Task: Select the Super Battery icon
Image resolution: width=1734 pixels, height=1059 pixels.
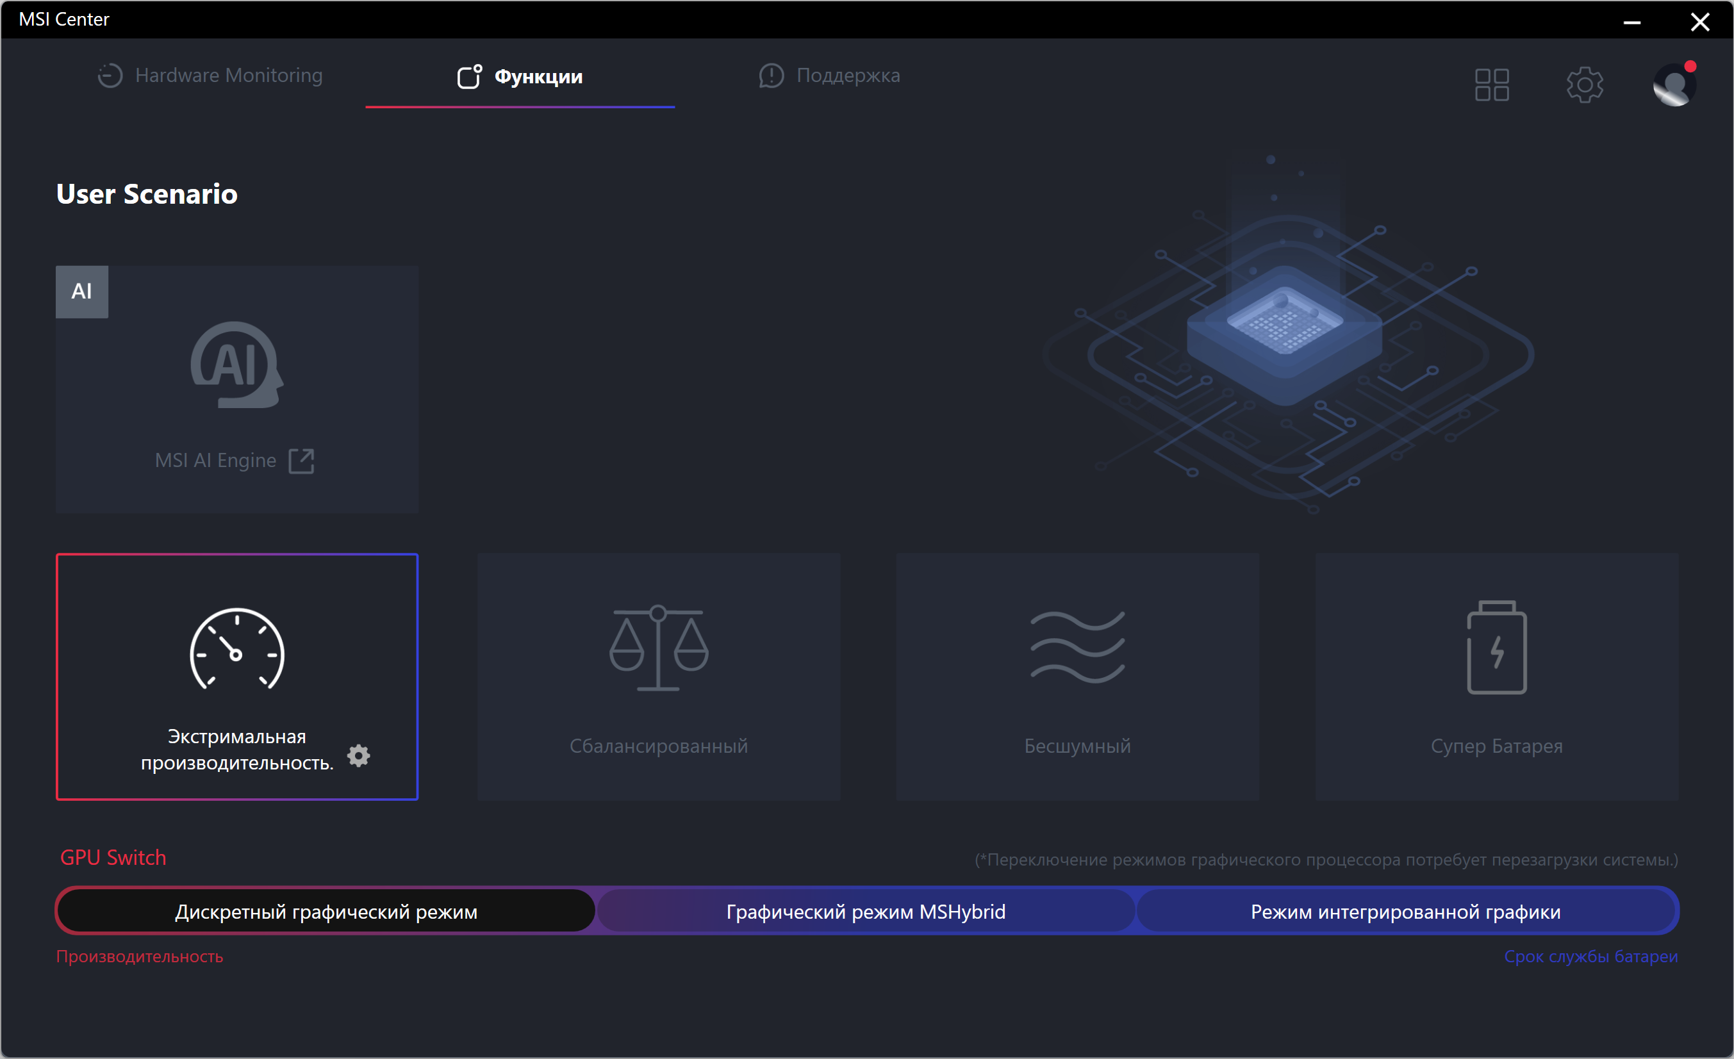Action: (1496, 647)
